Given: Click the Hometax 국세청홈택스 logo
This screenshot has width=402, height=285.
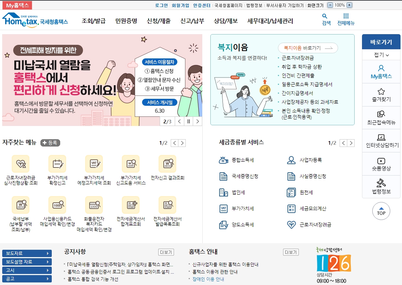Looking at the screenshot, I should [35, 20].
